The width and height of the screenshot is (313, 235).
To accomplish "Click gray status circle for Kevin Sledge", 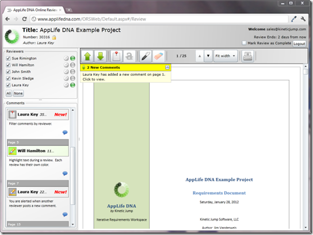I will 72,78.
